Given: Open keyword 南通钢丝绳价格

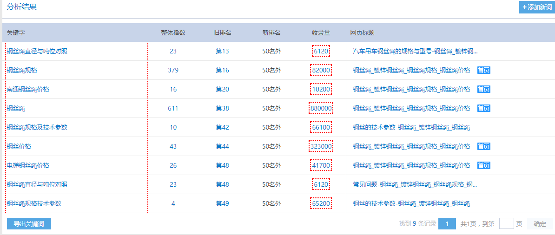Looking at the screenshot, I should click(28, 89).
